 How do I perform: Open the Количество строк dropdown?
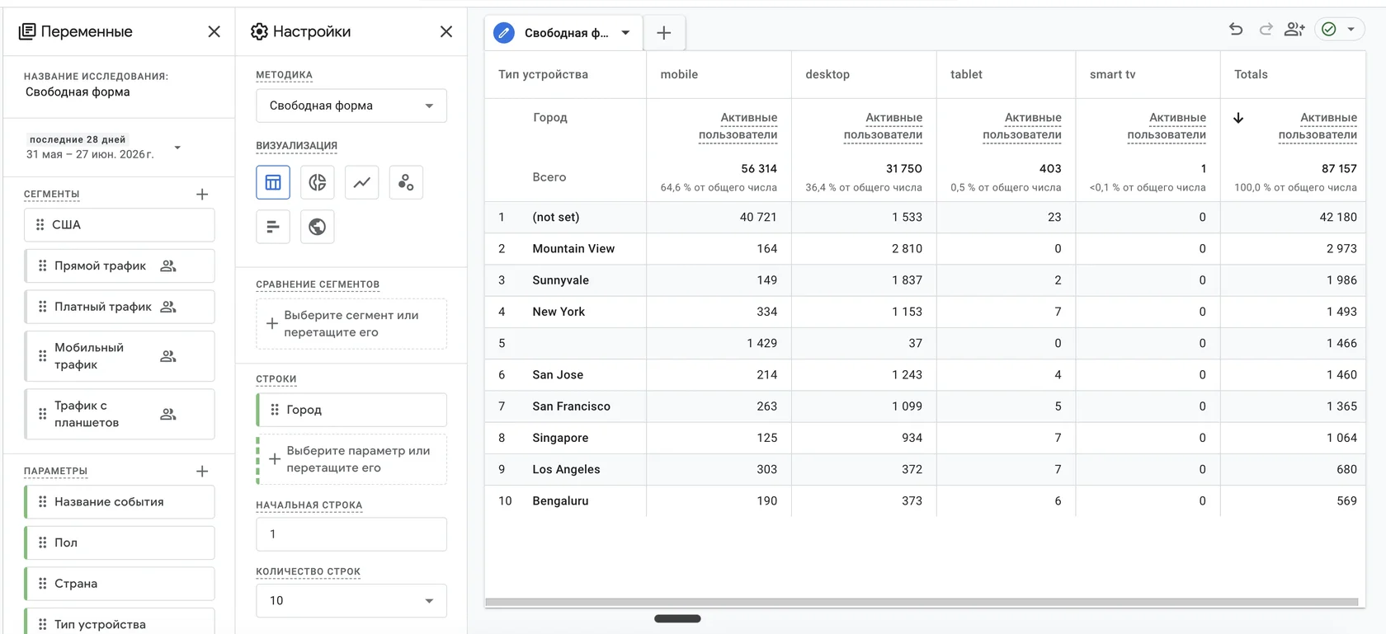click(351, 601)
